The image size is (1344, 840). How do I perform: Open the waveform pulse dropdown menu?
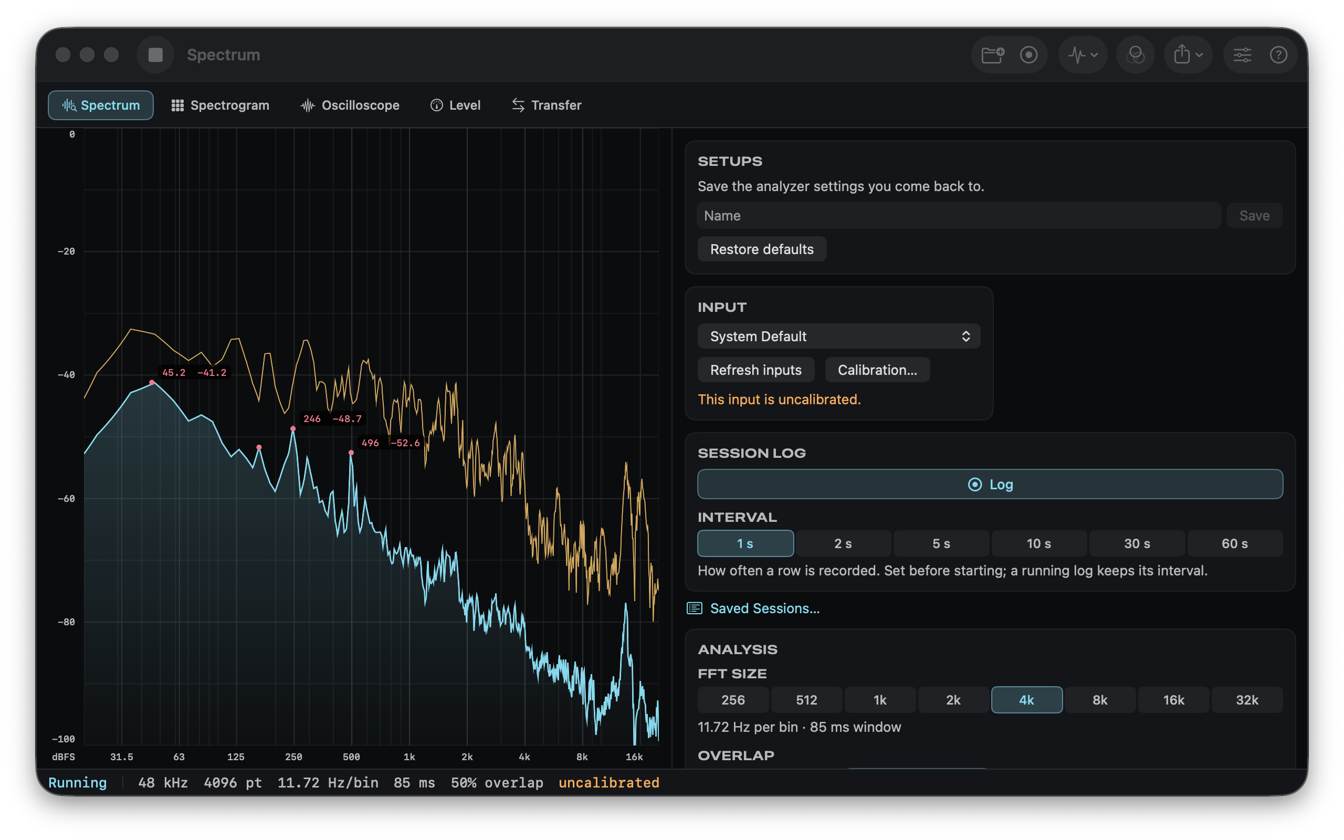coord(1083,55)
